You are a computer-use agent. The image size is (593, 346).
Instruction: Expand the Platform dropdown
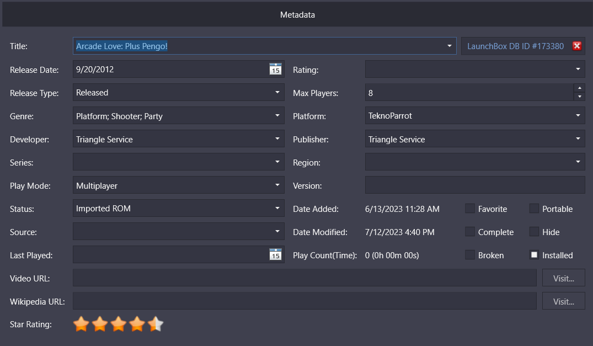click(578, 116)
